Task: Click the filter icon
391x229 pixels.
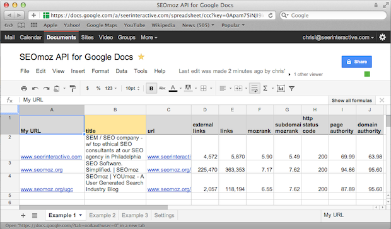Action: tap(291, 89)
